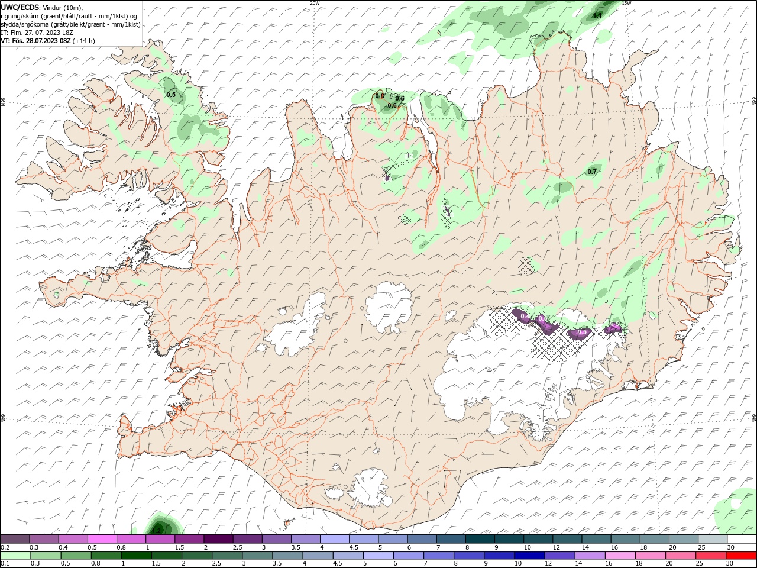Pick the white 30 swatch in the upper scale
The height and width of the screenshot is (568, 757).
(742, 539)
